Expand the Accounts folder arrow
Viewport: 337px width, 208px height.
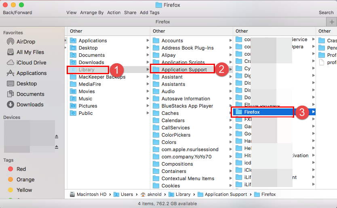click(x=230, y=40)
